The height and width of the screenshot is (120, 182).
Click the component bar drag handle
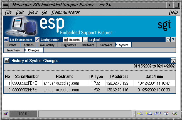(134, 114)
